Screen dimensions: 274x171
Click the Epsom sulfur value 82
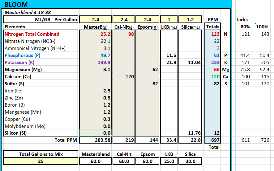[155, 84]
